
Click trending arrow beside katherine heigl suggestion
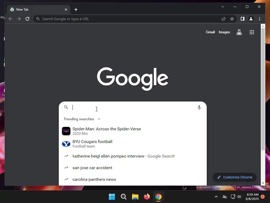[66, 156]
